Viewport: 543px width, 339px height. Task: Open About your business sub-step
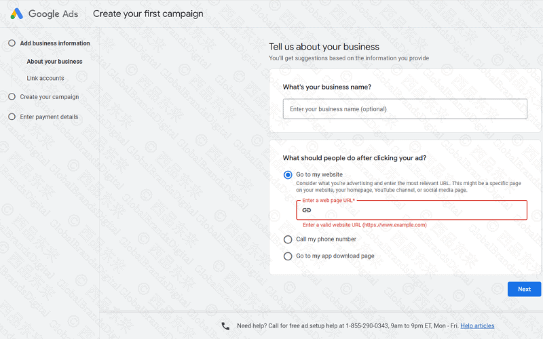pos(54,62)
